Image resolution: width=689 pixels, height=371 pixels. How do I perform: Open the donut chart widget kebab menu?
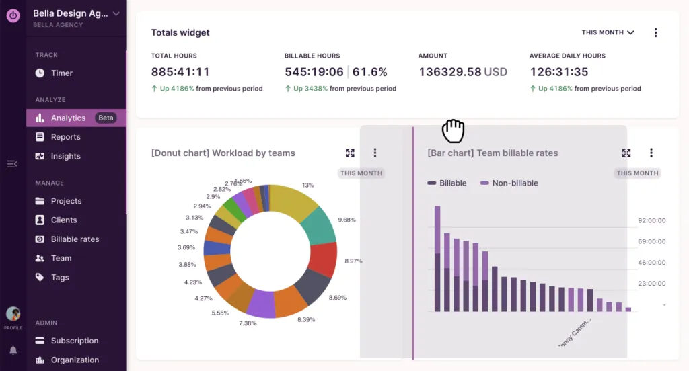(x=375, y=153)
